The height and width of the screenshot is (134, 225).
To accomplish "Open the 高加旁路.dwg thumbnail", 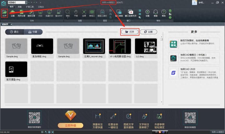I will [x=42, y=46].
